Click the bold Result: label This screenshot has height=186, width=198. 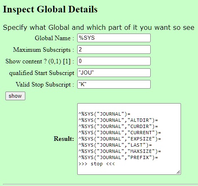(x=64, y=139)
